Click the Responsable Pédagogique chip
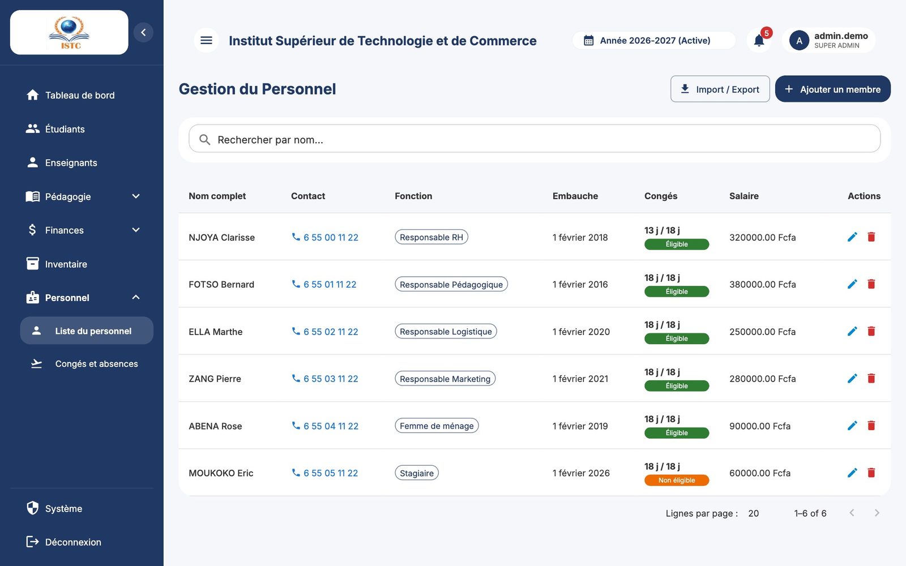 coord(451,284)
